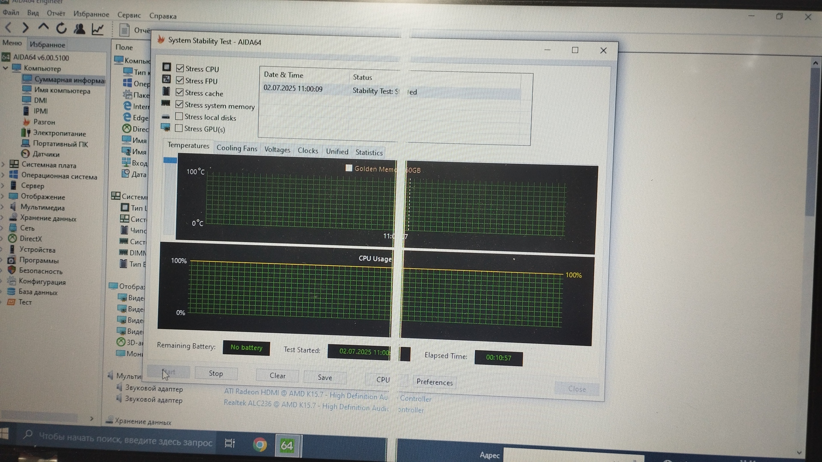Toggle the Golden Memory graph color checkbox
The width and height of the screenshot is (822, 462).
tap(349, 168)
